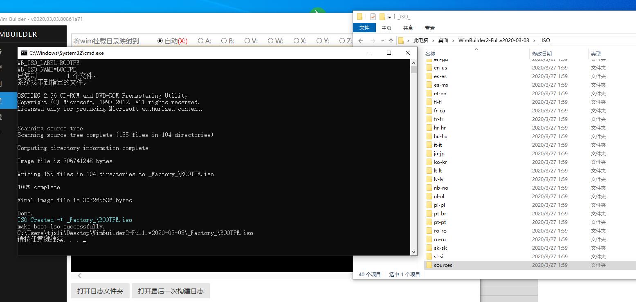Click the en-us folder icon
Image resolution: width=636 pixels, height=302 pixels.
tap(429, 68)
